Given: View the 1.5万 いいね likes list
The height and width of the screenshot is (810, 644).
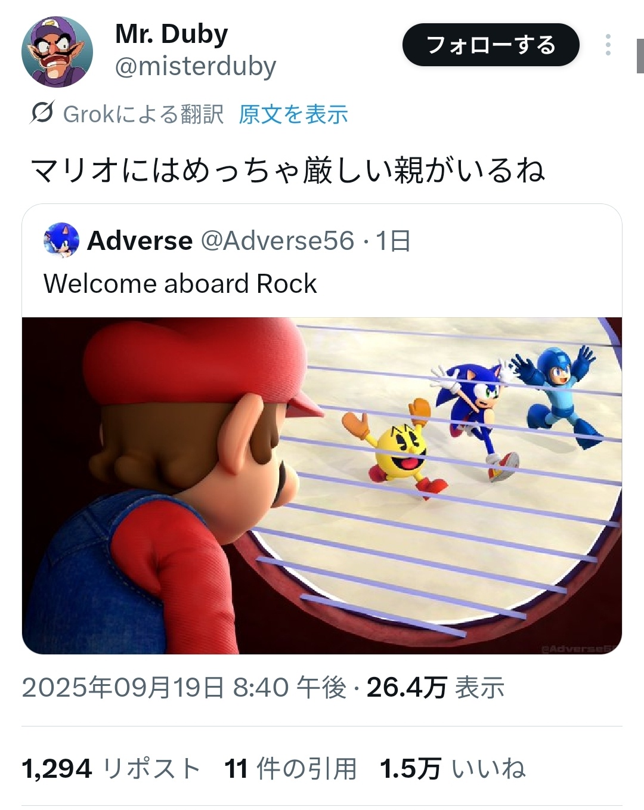Looking at the screenshot, I should (x=453, y=769).
